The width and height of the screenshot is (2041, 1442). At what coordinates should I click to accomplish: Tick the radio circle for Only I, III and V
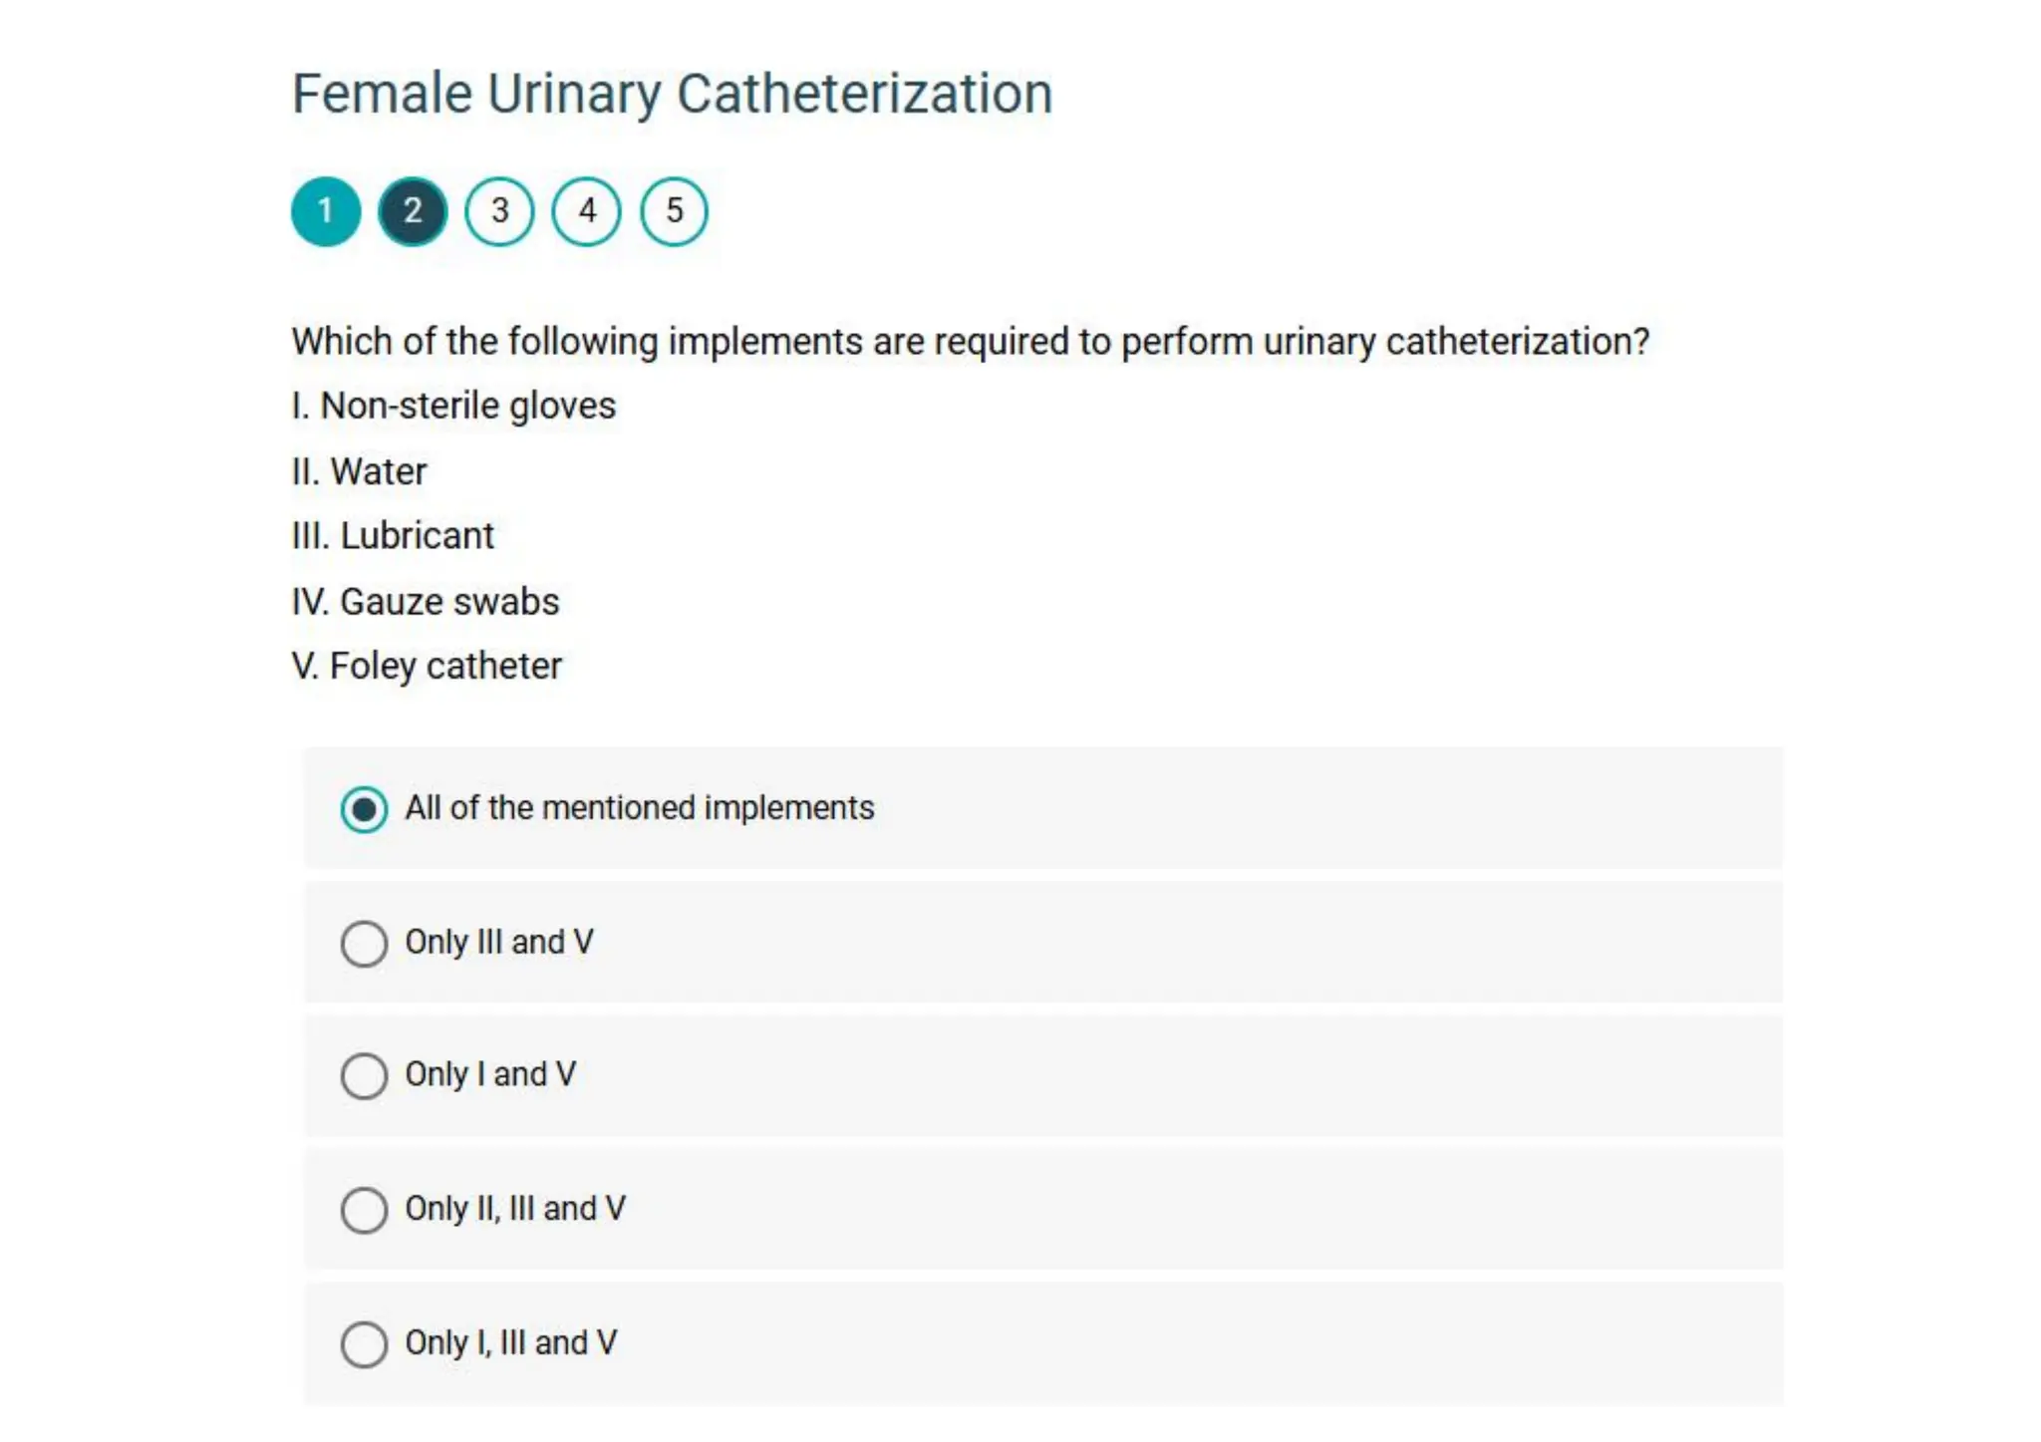tap(364, 1344)
